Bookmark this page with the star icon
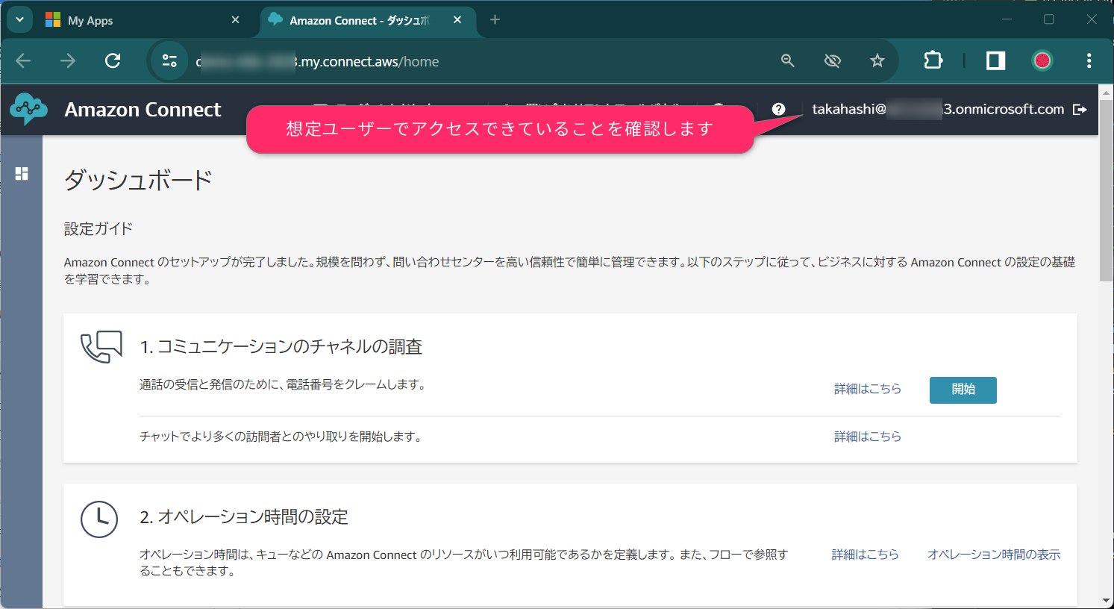The width and height of the screenshot is (1114, 609). coord(877,61)
